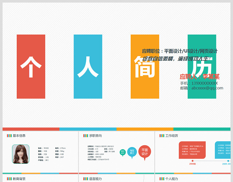Open the 教育背景 slide thumbnail
Viewport: 233px width, 182px height.
point(40,178)
